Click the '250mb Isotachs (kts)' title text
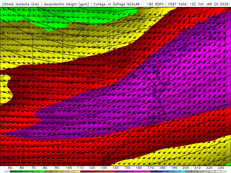Viewport: 231px width, 173px height. tap(21, 4)
